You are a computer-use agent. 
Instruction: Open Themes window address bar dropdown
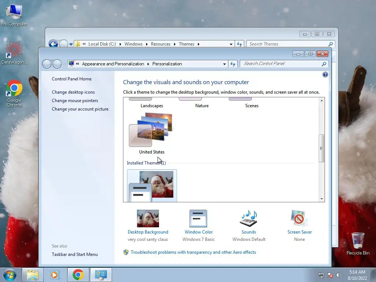(231, 44)
